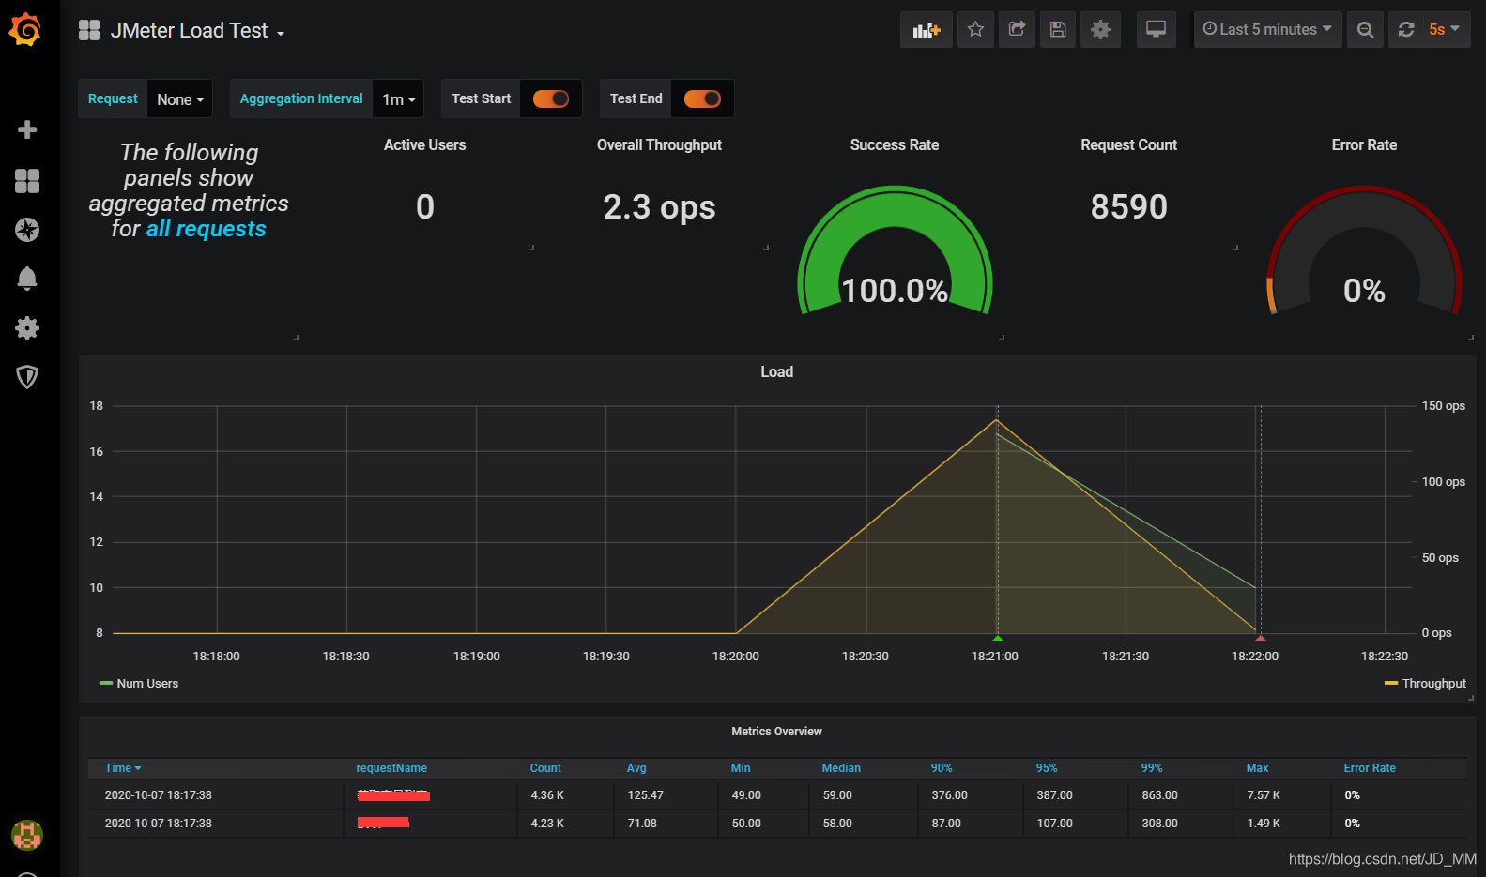1486x877 pixels.
Task: Save dashboard with floppy disk icon
Action: coord(1058,30)
